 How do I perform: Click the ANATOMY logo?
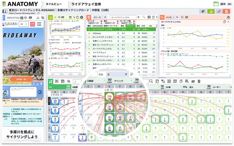(x=20, y=4)
